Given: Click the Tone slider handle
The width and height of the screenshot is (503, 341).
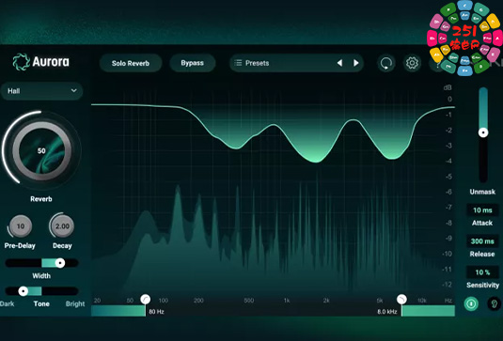Looking at the screenshot, I should [24, 291].
